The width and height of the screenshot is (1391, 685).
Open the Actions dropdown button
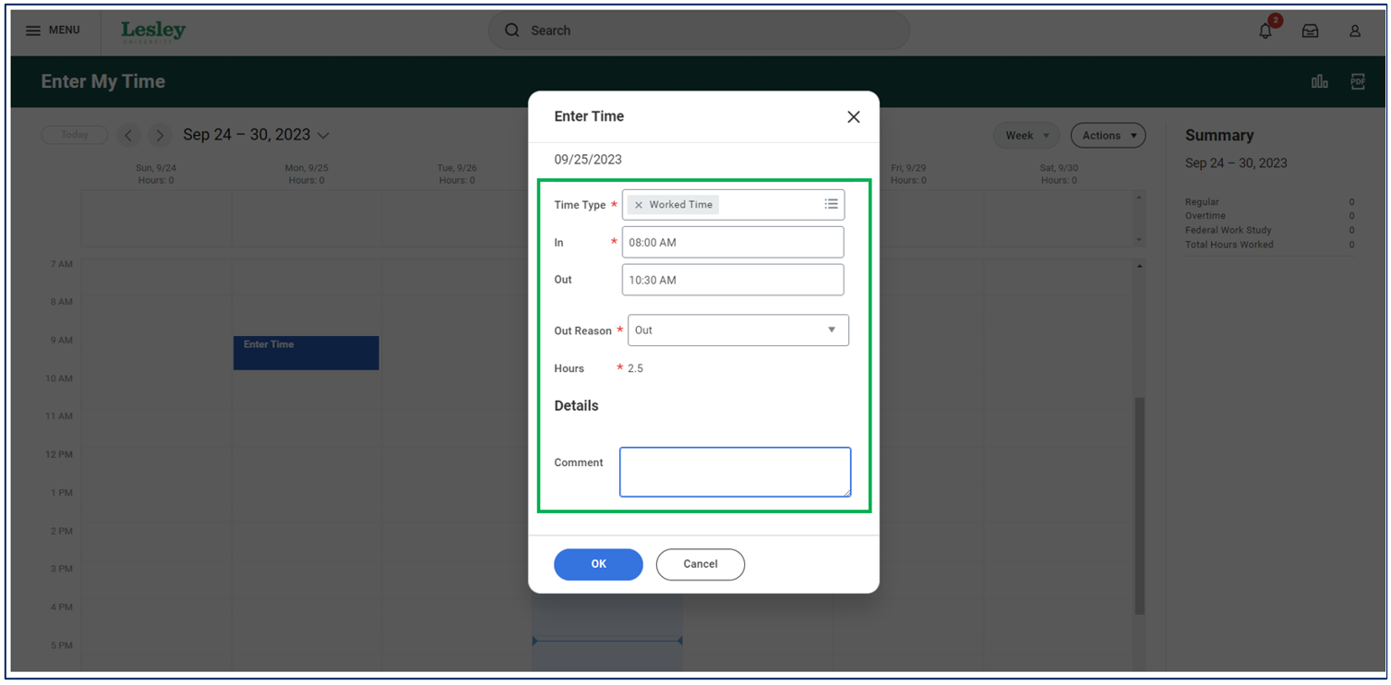(x=1108, y=136)
